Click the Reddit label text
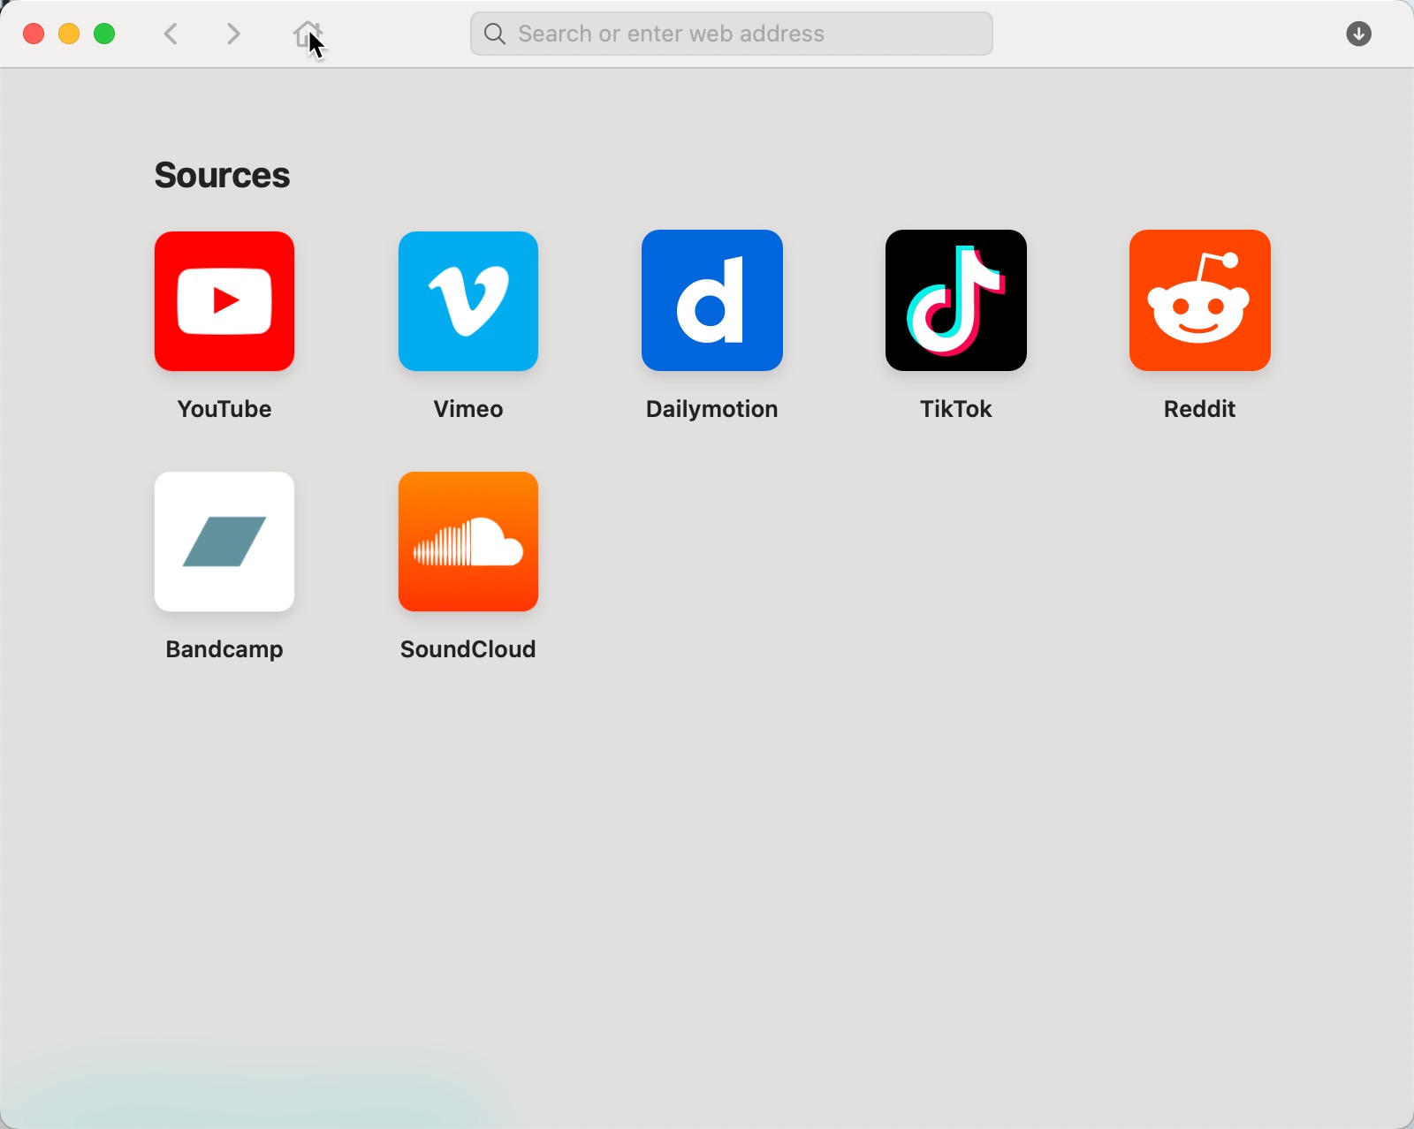Screen dimensions: 1414x1129 click(x=1200, y=409)
